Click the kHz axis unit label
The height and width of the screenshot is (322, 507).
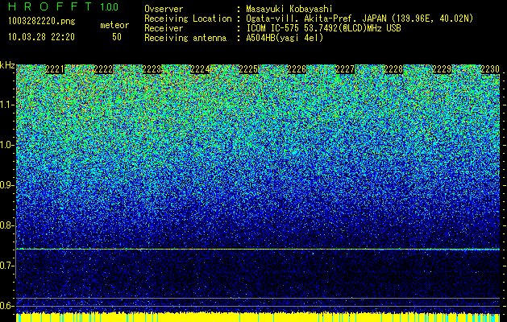tap(7, 65)
